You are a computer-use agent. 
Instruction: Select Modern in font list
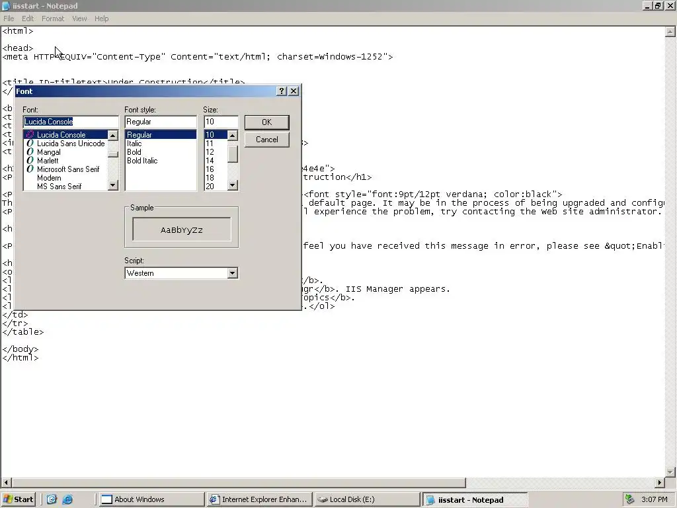point(65,178)
